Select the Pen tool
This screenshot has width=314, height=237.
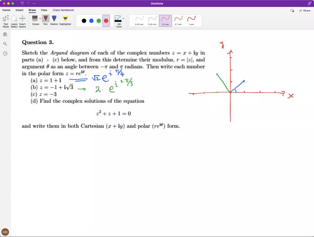point(45,20)
